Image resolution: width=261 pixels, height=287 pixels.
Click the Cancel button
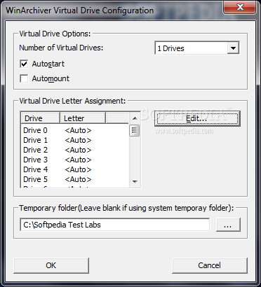(210, 265)
